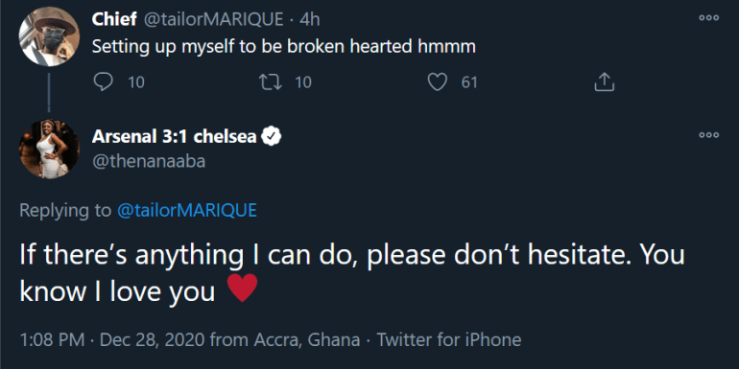
Task: Click the Twitter for iPhone source label
Action: (449, 339)
